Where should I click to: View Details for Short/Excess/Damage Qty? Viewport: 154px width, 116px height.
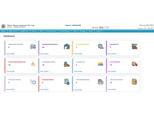point(10,71)
